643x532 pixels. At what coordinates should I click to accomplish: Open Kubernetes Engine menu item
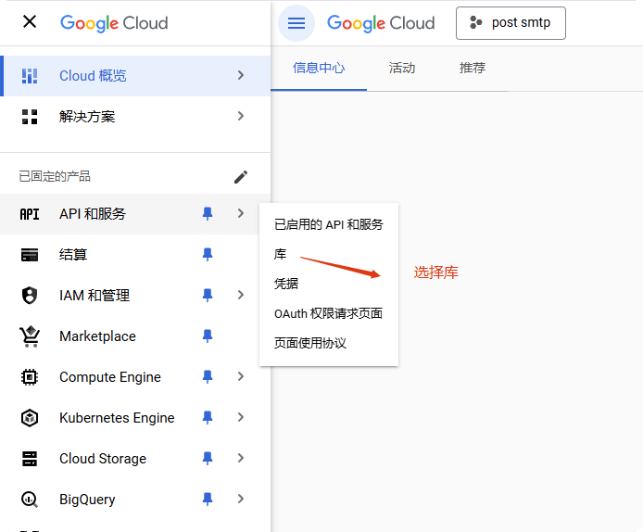135,418
